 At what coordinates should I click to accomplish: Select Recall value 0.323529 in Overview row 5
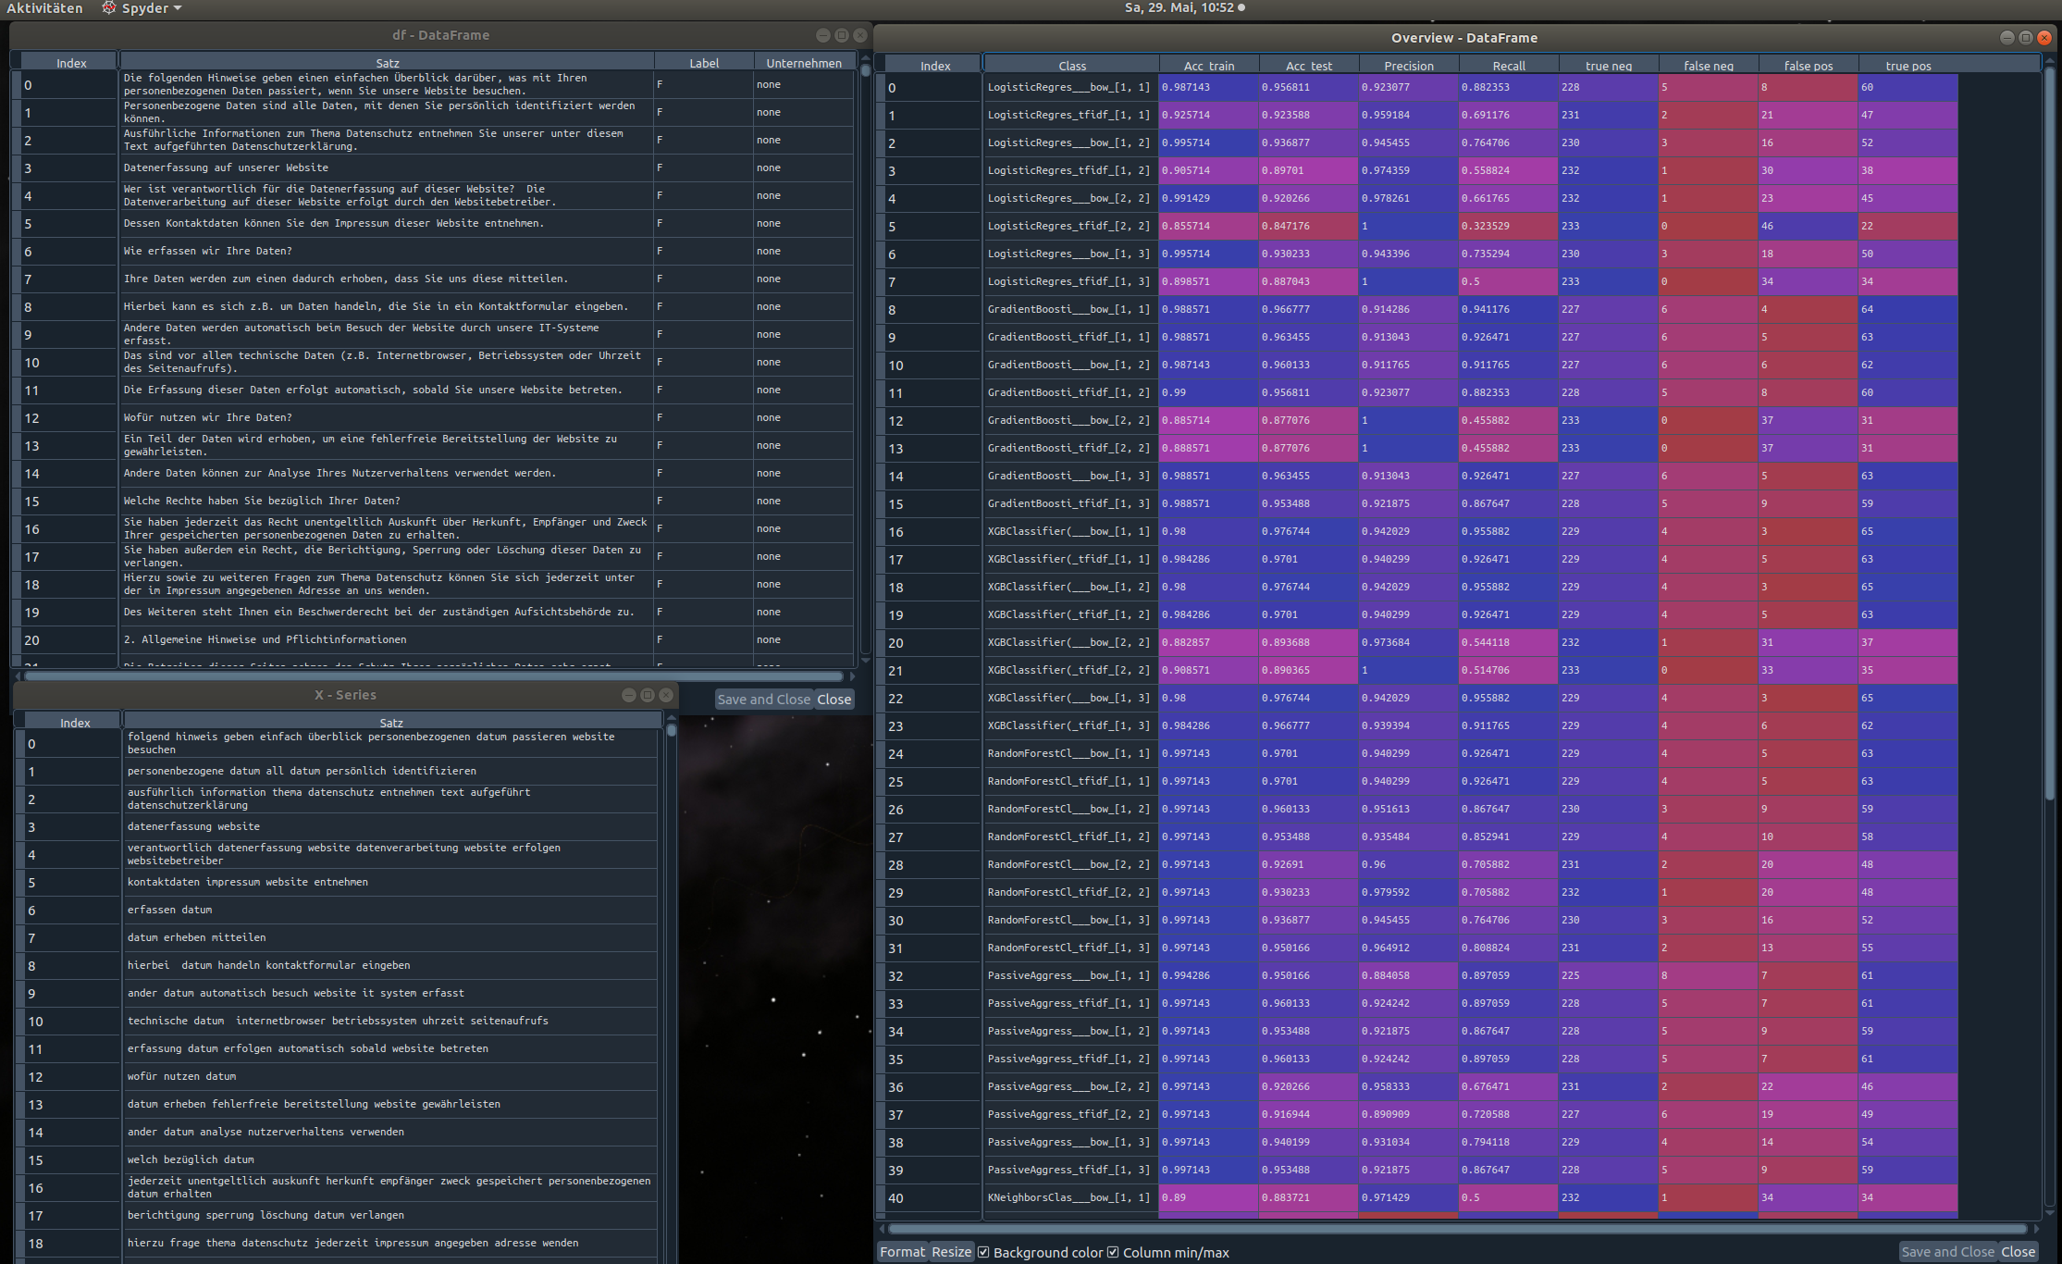coord(1508,226)
